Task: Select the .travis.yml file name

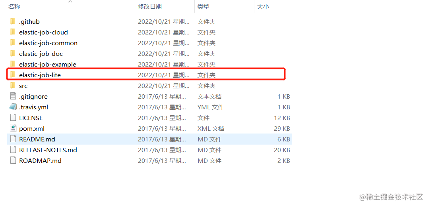Action: point(33,107)
